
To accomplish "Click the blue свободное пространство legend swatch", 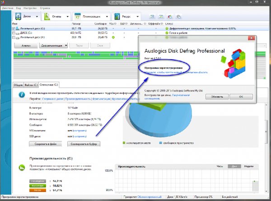I will pos(160,143).
